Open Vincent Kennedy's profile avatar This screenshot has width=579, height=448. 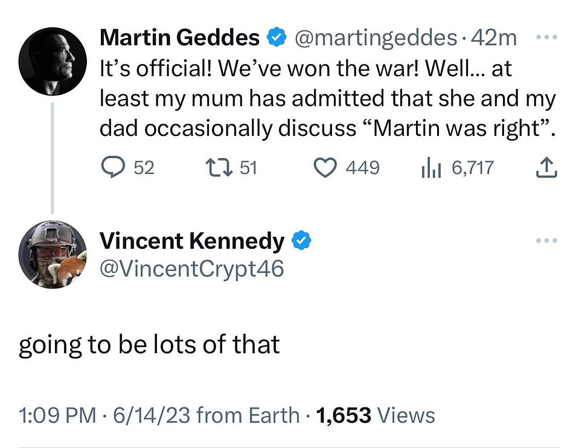pos(53,254)
